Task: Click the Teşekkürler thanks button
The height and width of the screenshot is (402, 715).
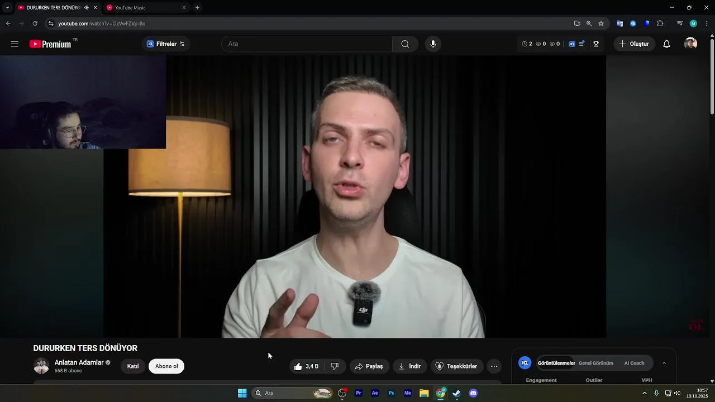Action: pos(456,366)
